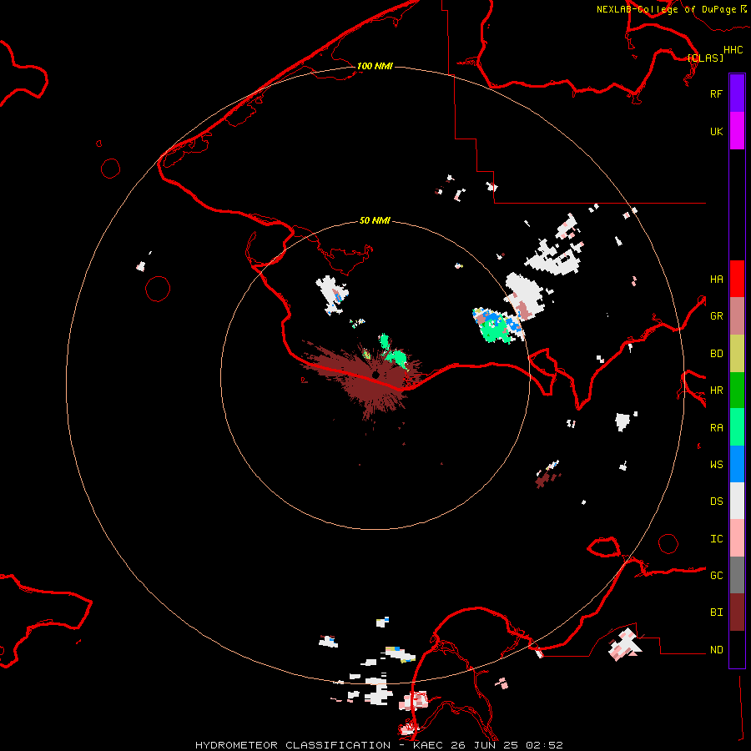
Task: Click 'HYDROMETEOR CLASSIFICATION' title text
Action: (293, 745)
